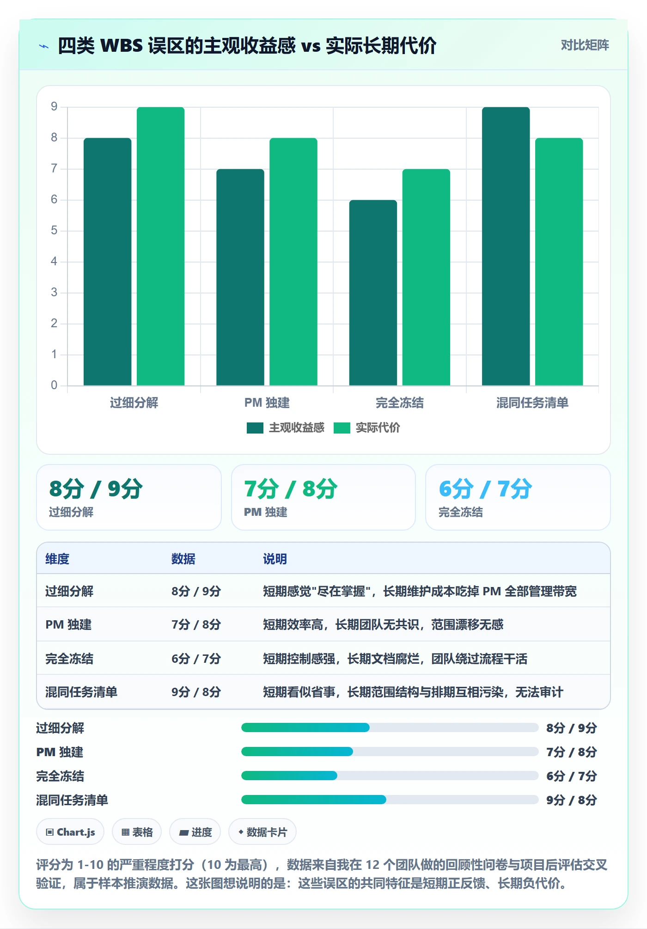Select the 进度 tag chip
The image size is (647, 929).
coord(195,832)
